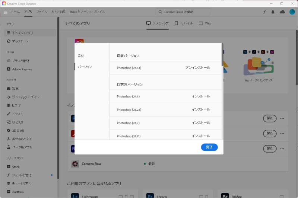
Task: Click the Camera Raw app icon
Action: tap(75, 164)
